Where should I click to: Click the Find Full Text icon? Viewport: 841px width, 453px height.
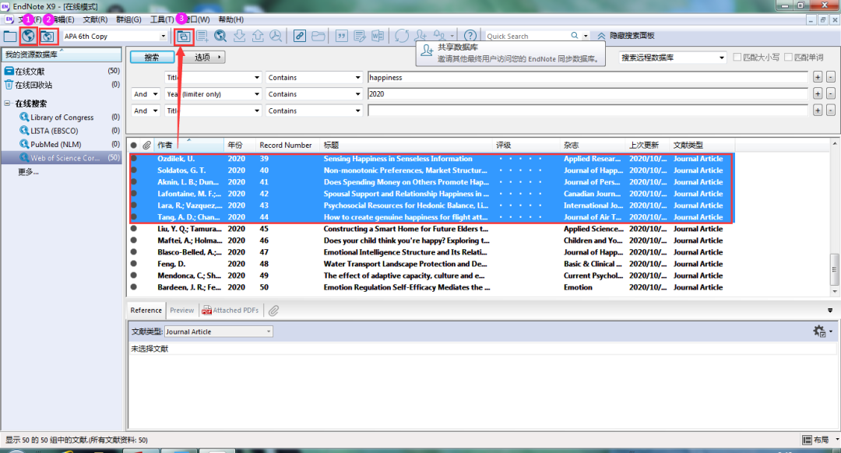[x=276, y=36]
